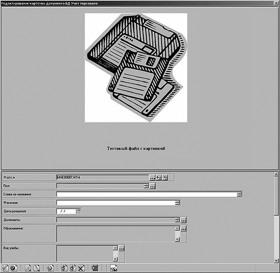280x273 pixels.
Task: Click the down arrow in Образование list scrollbar
Action: (177, 239)
